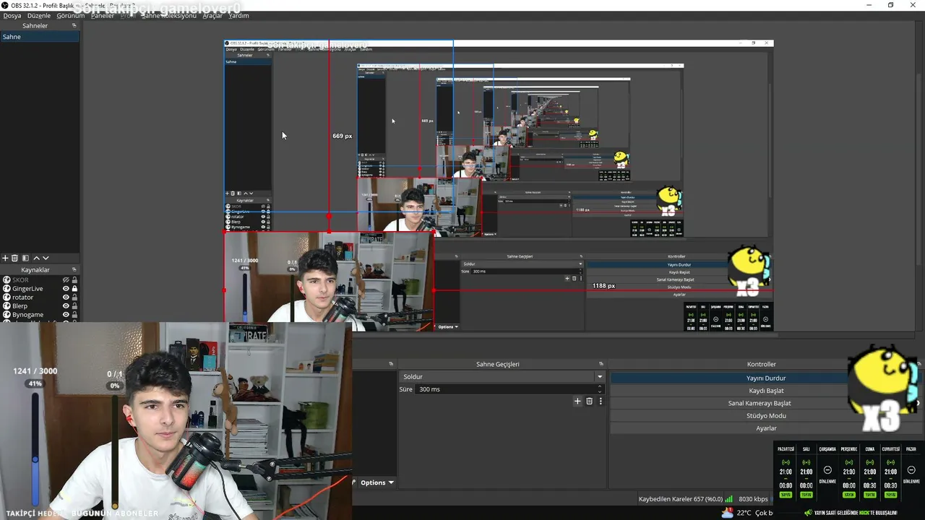Hide the GingerLive source
This screenshot has width=925, height=520.
click(66, 288)
